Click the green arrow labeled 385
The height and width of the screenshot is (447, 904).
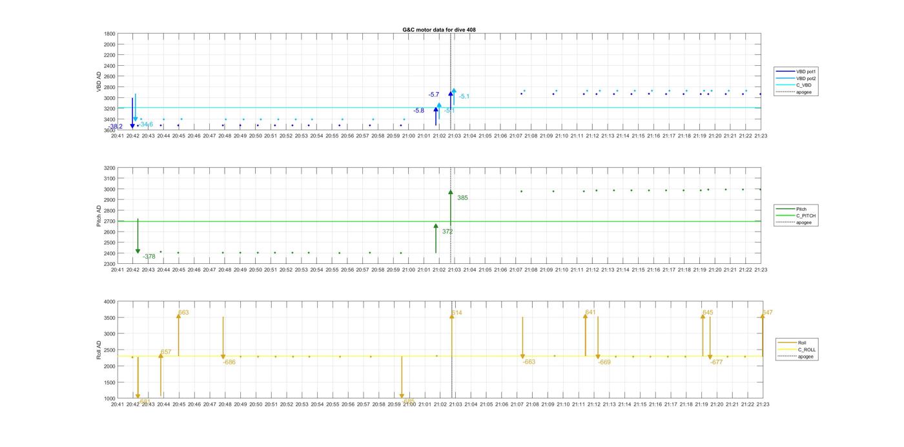coord(451,206)
